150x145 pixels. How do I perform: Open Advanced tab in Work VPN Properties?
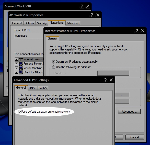(x=73, y=23)
